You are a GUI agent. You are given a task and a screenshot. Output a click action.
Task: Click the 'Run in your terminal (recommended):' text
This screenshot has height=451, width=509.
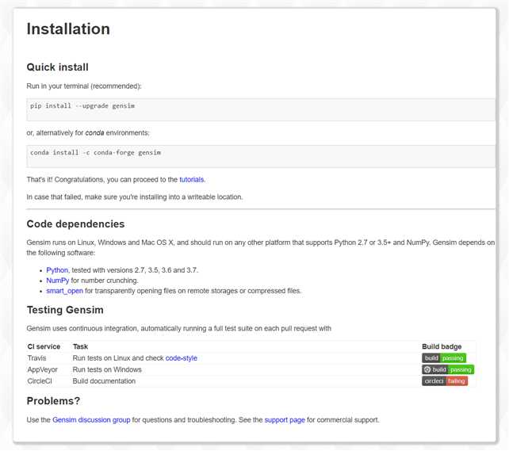84,86
